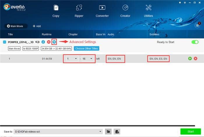Image resolution: width=204 pixels, height=137 pixels.
Task: Add a new source with Add button
Action: click(37, 26)
